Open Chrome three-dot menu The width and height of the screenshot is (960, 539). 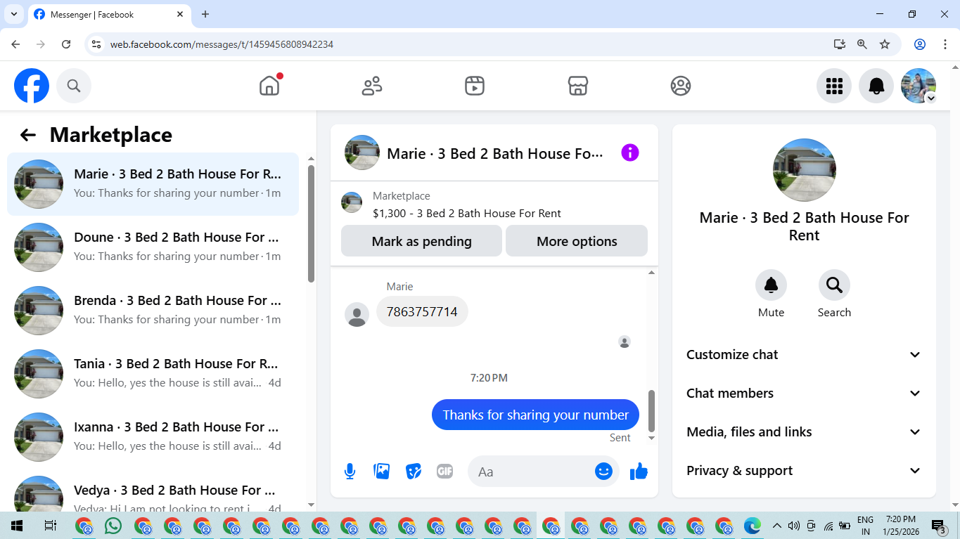coord(945,44)
